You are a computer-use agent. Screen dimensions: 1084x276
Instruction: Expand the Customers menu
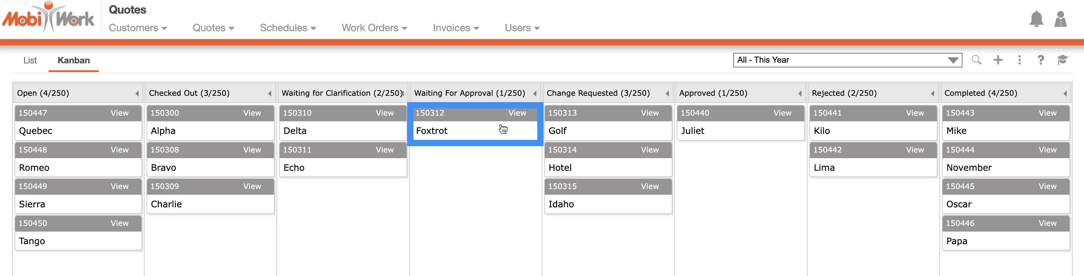pyautogui.click(x=138, y=28)
